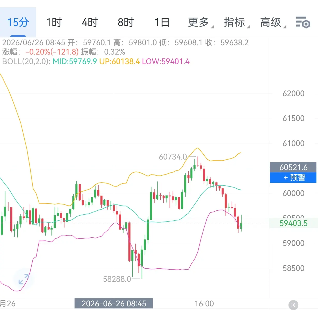
Task: Click the 62000 price axis label
Action: click(293, 93)
